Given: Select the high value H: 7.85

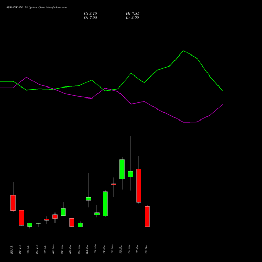Looking at the screenshot, I should (x=133, y=14).
